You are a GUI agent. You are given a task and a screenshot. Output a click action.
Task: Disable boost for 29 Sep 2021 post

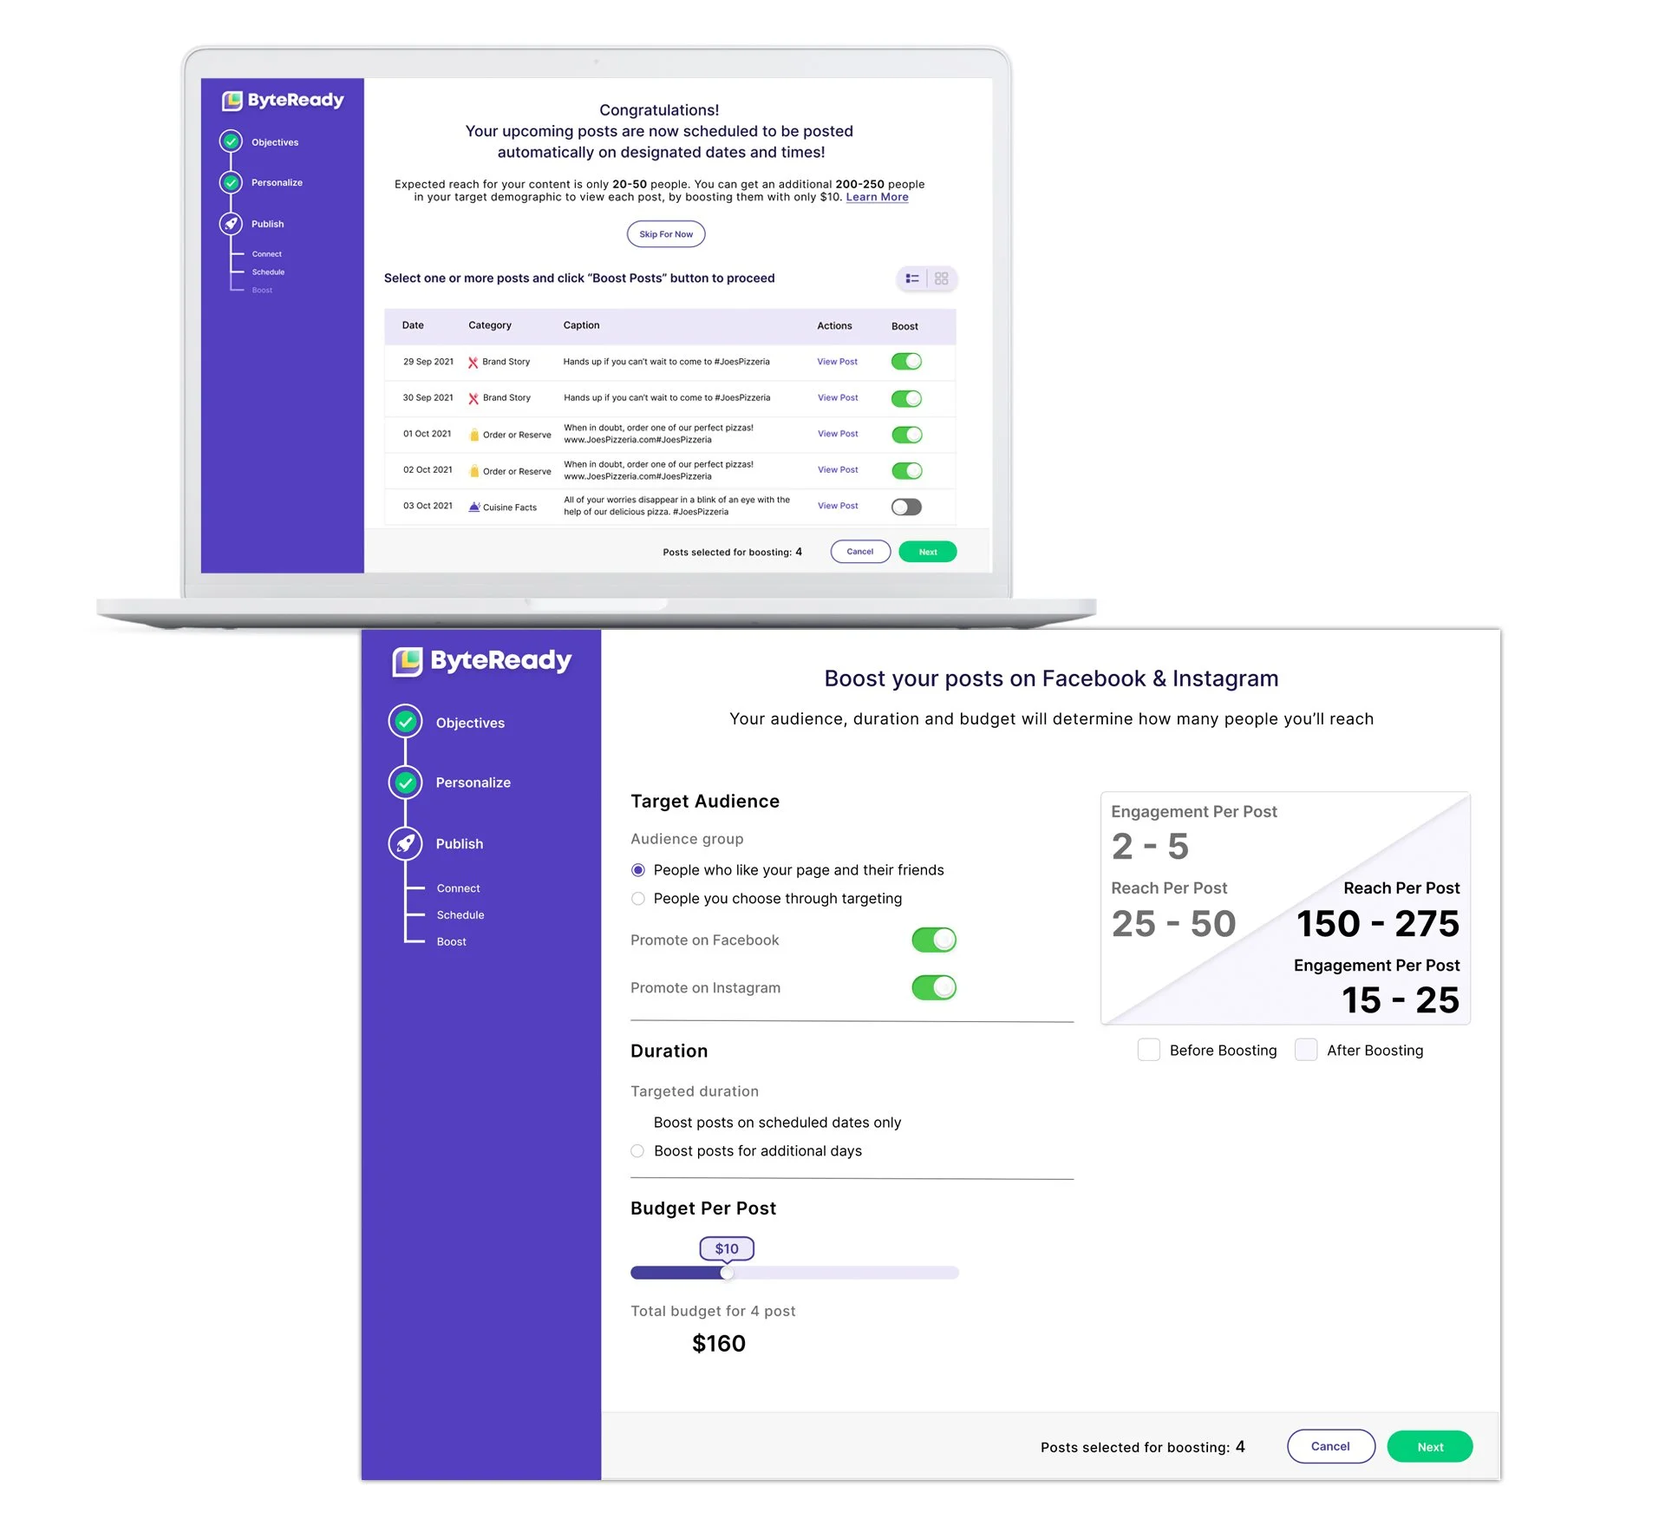(906, 362)
